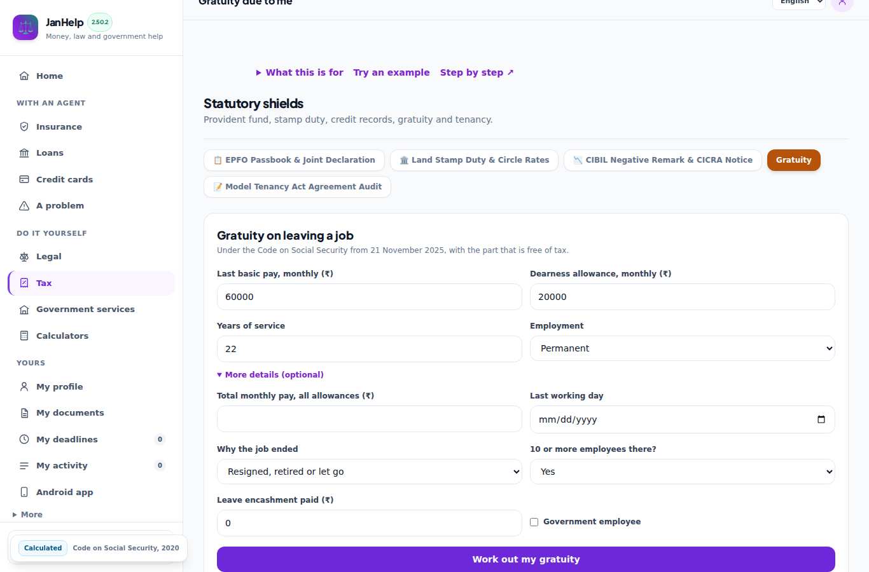Tick the Government employee checkbox
This screenshot has width=869, height=572.
(x=534, y=522)
